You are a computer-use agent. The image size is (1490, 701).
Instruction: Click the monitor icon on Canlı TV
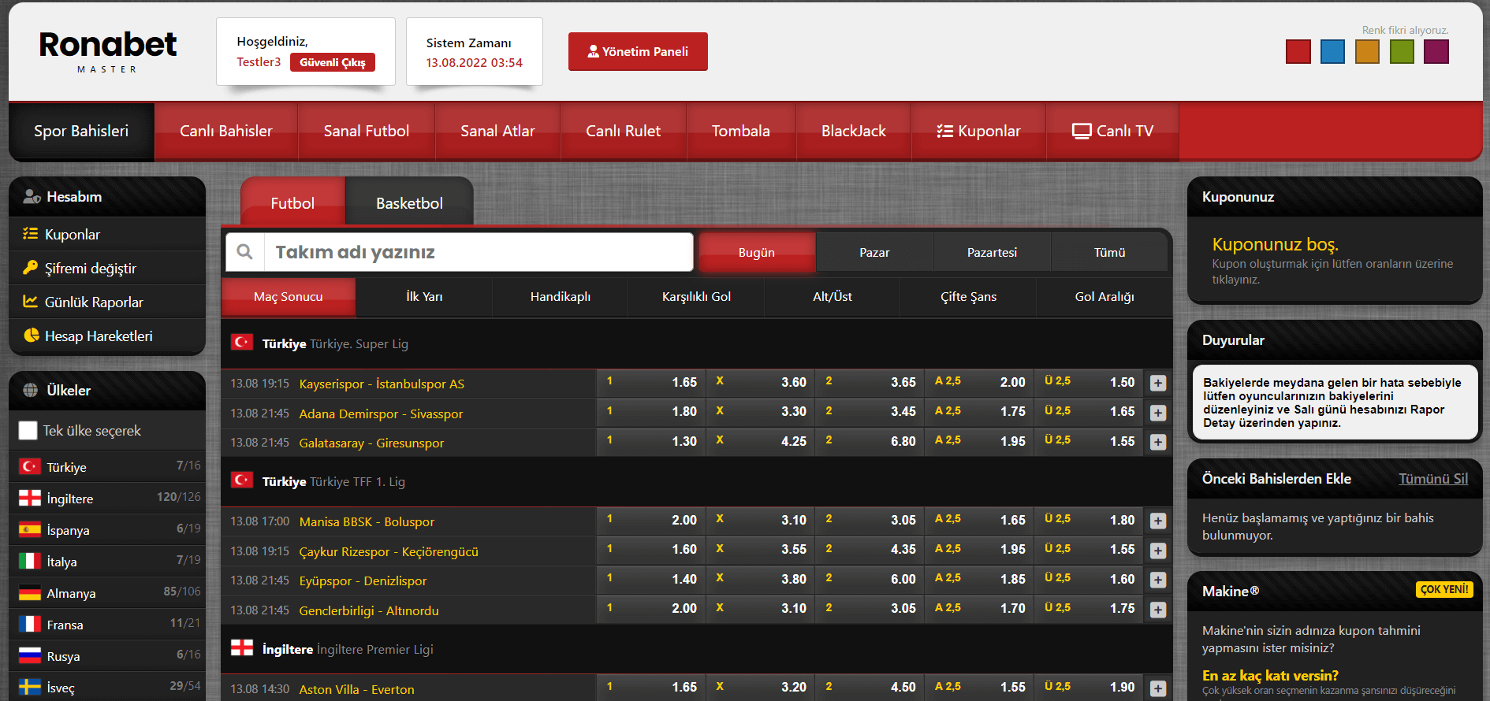tap(1082, 132)
